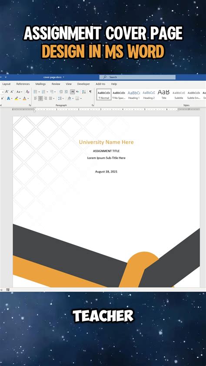Open font color dropdown arrow
Viewport: 206px width, 366px height.
[28, 99]
